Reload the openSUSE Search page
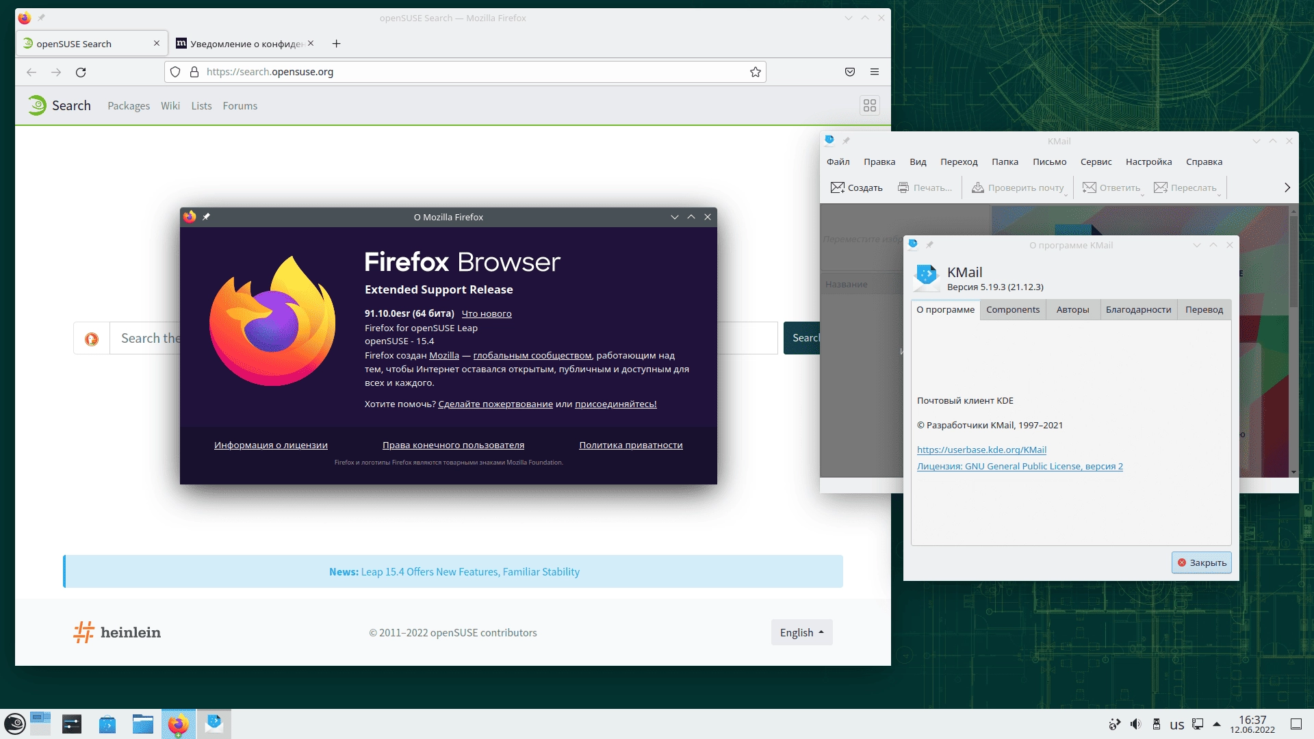Viewport: 1314px width, 739px height. point(81,72)
